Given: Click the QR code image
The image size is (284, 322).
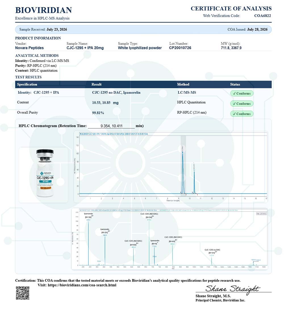Looking at the screenshot, I should [23, 293].
